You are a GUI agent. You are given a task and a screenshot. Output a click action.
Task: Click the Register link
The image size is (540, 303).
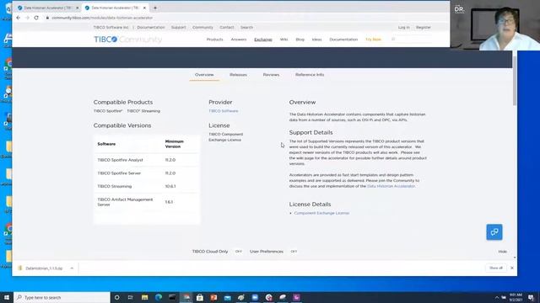424,27
